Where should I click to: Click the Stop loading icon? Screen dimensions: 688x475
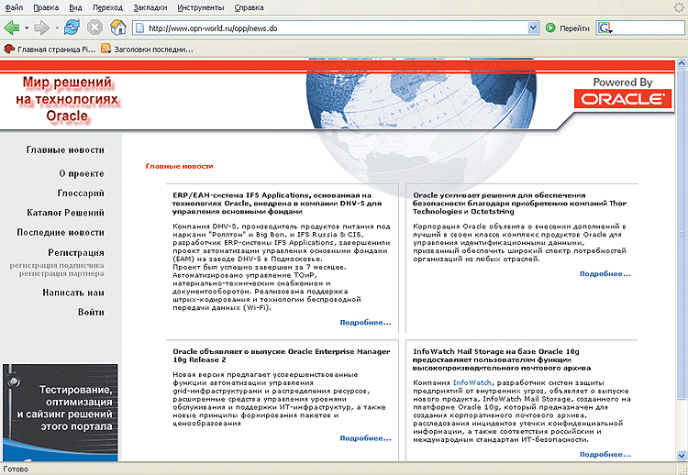click(x=94, y=28)
